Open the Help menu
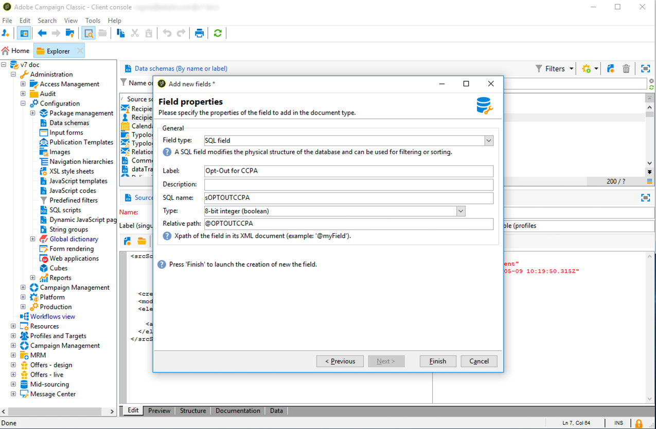 [115, 21]
